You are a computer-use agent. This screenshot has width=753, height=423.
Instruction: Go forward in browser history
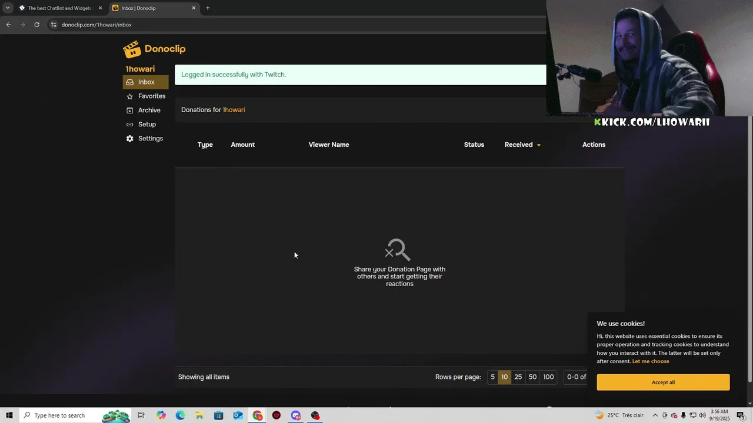pyautogui.click(x=22, y=25)
